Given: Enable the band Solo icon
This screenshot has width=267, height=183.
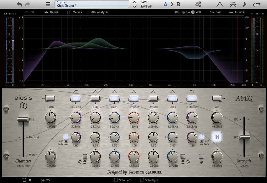Looking at the screenshot, I should pos(233,4).
